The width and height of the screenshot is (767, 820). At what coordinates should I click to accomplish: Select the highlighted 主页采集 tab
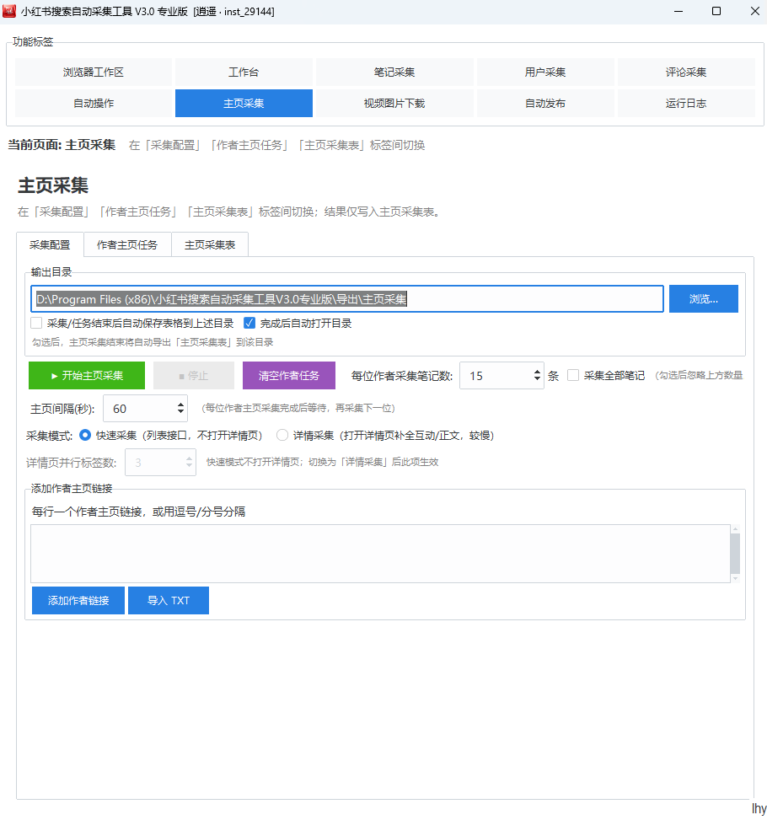point(244,103)
